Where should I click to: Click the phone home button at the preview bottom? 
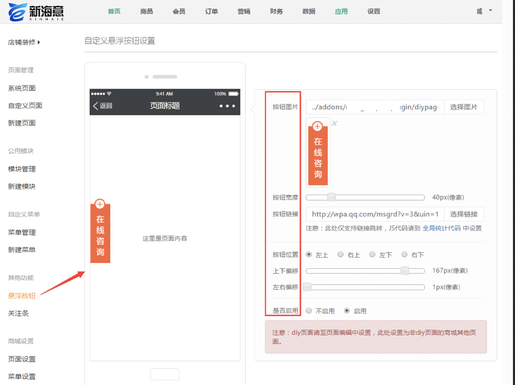point(165,374)
